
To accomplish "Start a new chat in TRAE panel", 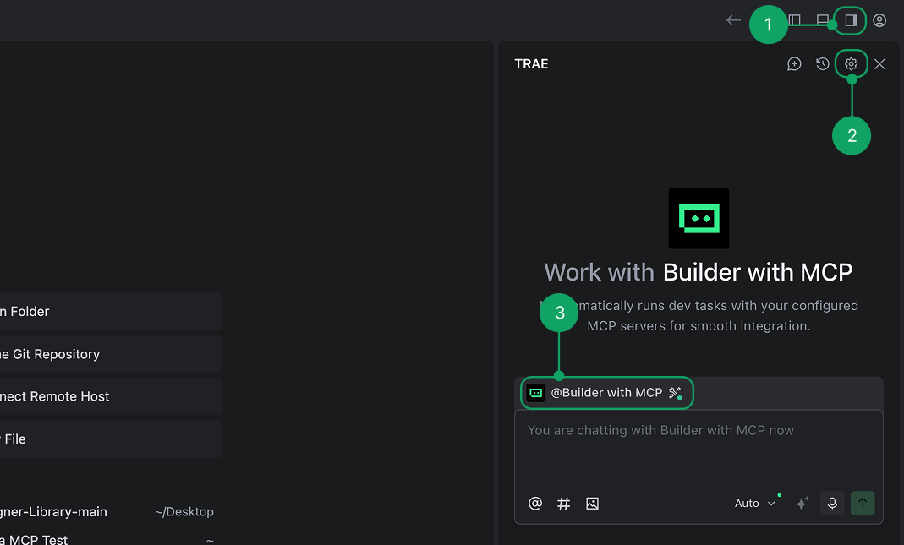I will pos(794,64).
